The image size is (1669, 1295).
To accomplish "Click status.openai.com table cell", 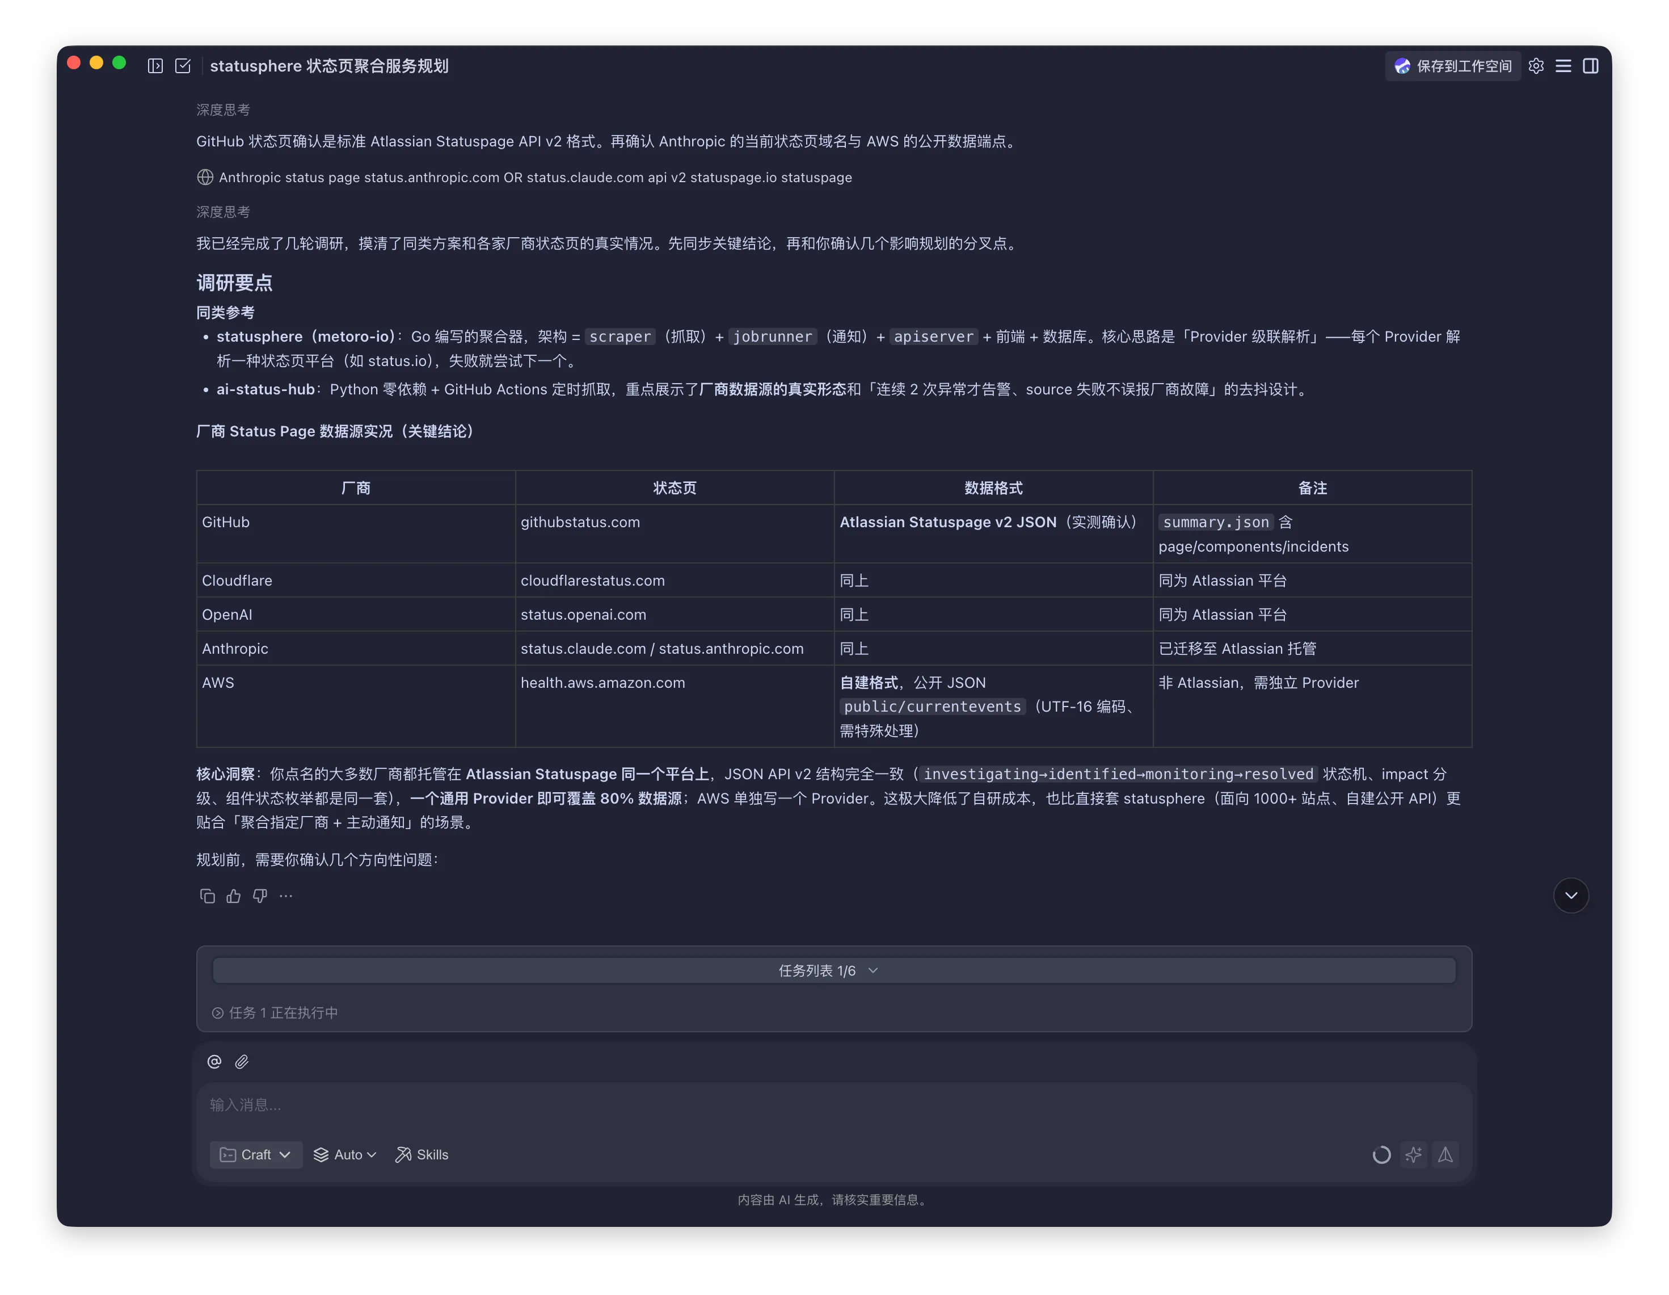I will point(675,614).
